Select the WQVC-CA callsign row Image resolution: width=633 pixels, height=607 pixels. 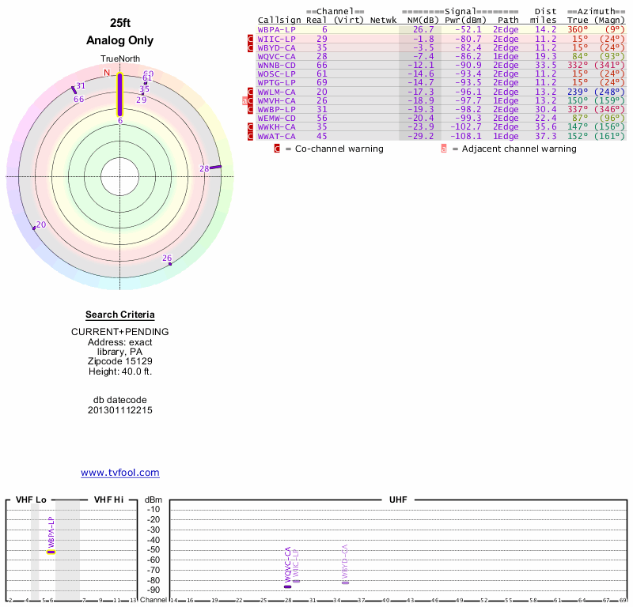[276, 56]
